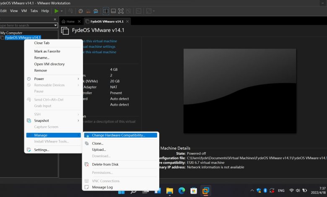Expand the Snapshot submenu
The width and height of the screenshot is (327, 197).
(53, 121)
